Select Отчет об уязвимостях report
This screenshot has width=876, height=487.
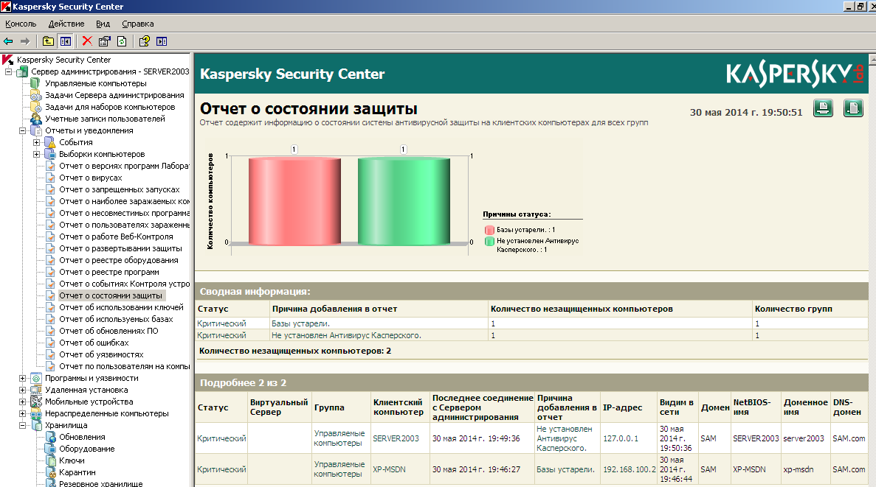[x=101, y=355]
